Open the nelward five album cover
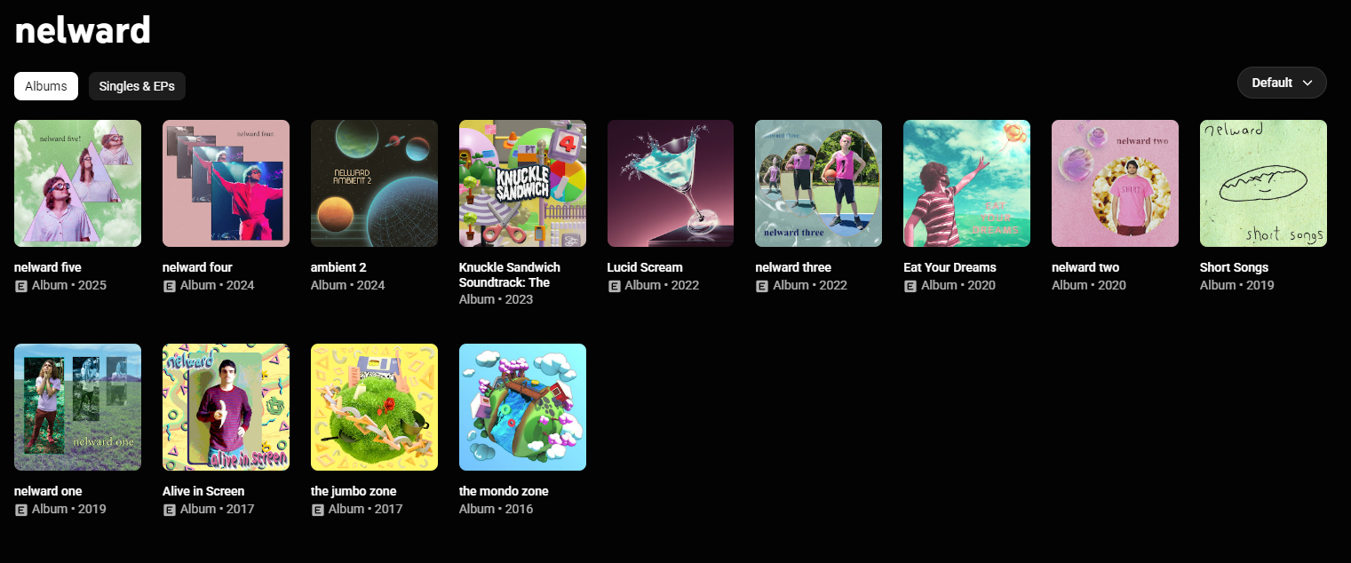This screenshot has height=563, width=1351. click(78, 183)
